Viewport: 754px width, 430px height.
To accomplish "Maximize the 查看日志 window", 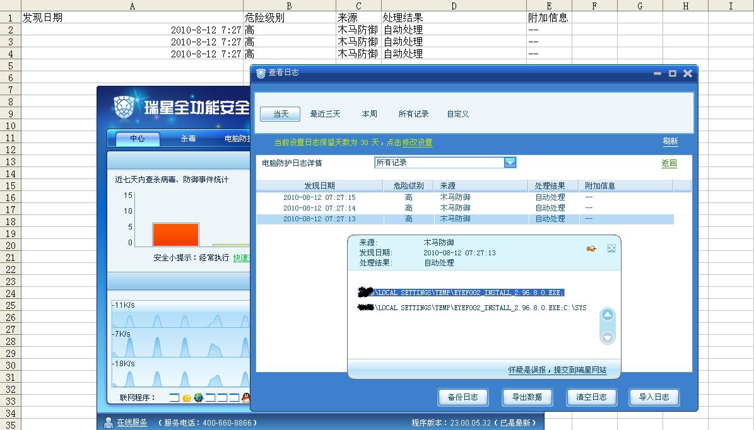I will [672, 74].
